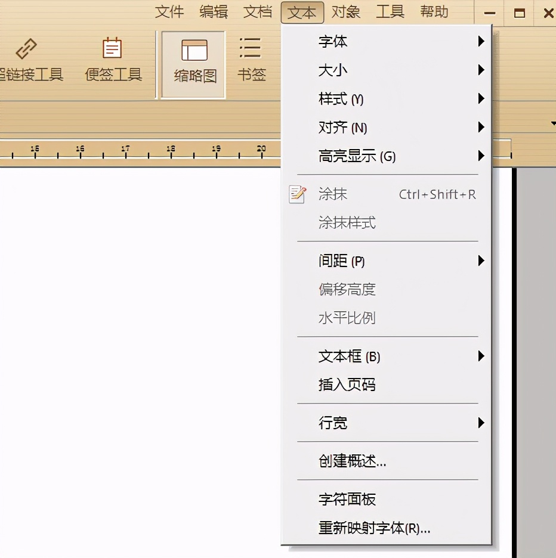Expand the 大小 submenu arrow

coord(481,70)
